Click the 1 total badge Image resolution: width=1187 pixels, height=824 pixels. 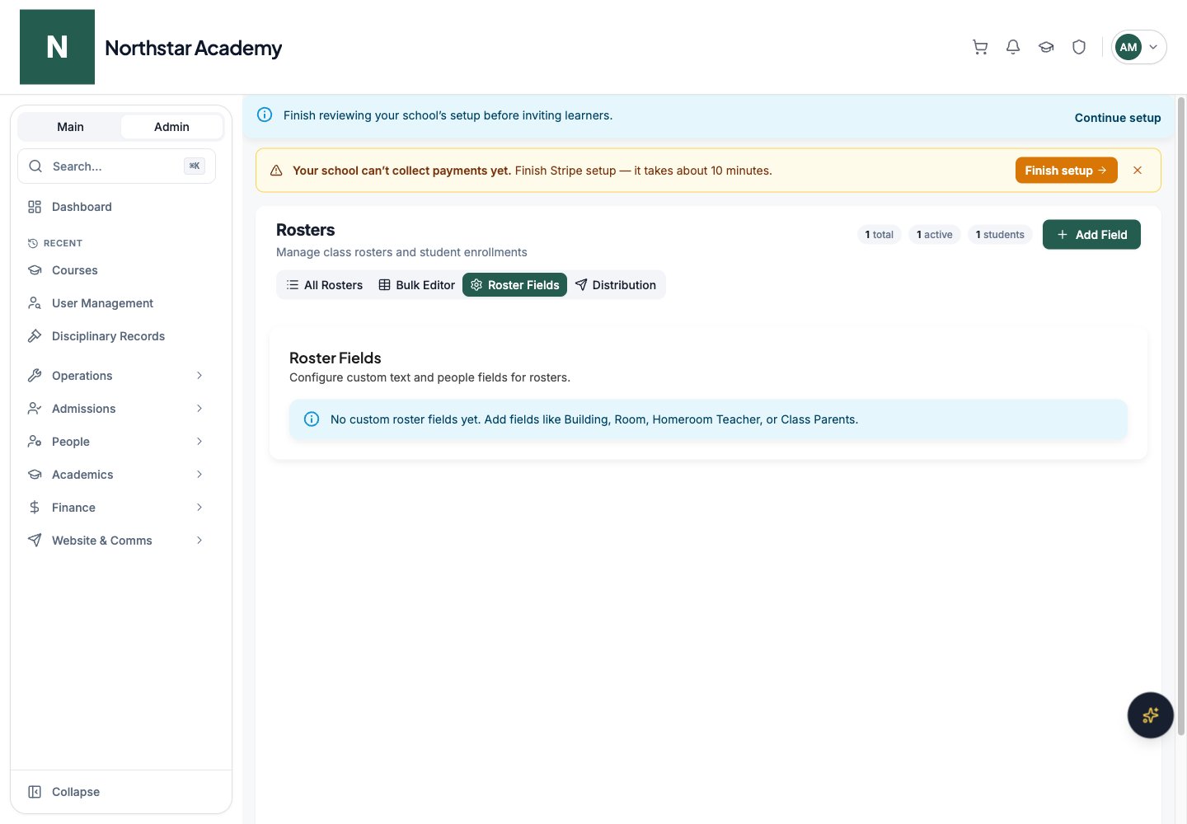pyautogui.click(x=880, y=235)
